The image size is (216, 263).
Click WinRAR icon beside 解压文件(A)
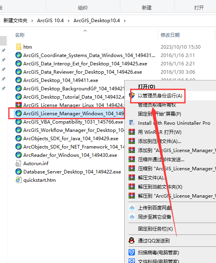(x=132, y=177)
